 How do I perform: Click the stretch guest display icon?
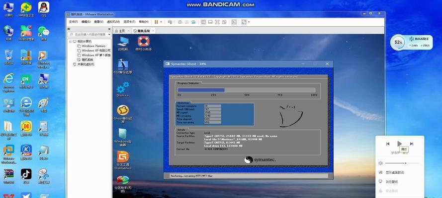(244, 22)
